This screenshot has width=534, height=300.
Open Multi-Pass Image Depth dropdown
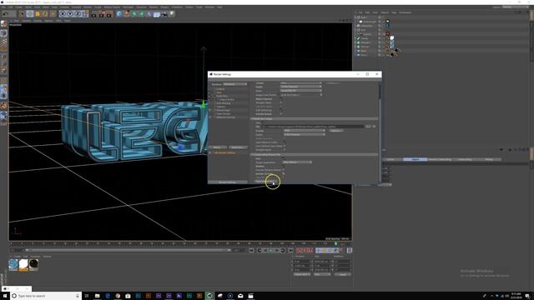[305, 134]
